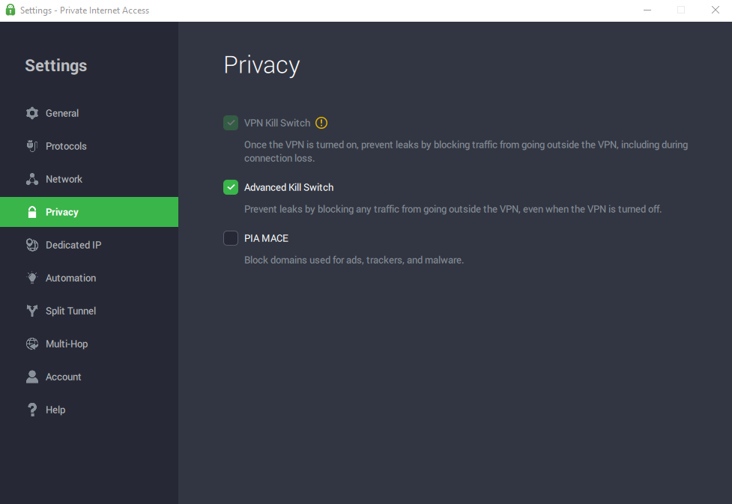Click the Network nodes icon
732x504 pixels.
tap(32, 179)
